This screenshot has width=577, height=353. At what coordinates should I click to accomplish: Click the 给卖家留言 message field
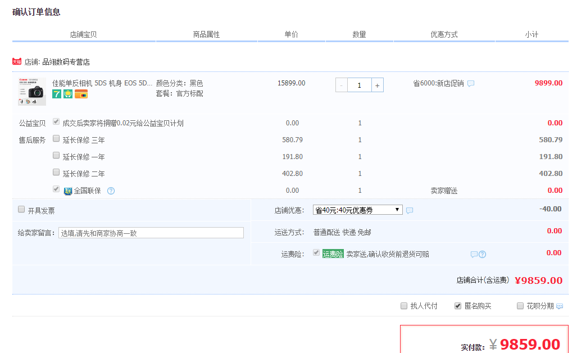[151, 233]
